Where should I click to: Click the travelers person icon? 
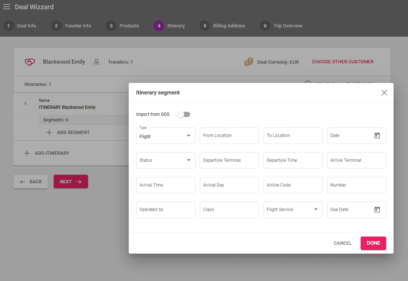tap(96, 62)
